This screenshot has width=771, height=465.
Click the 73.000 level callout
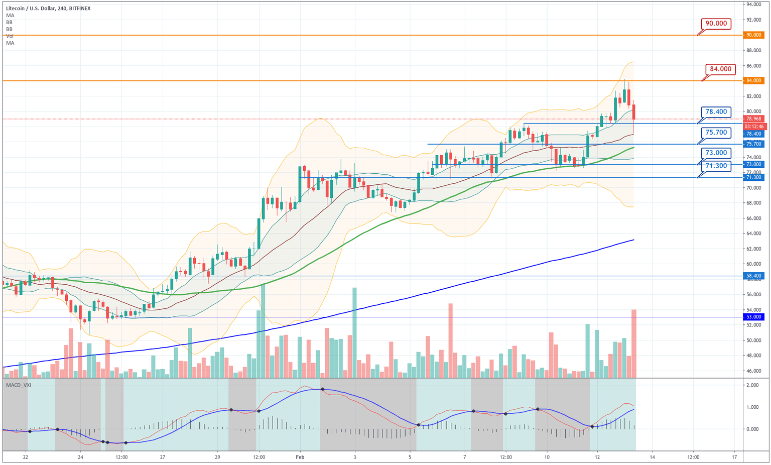click(716, 153)
